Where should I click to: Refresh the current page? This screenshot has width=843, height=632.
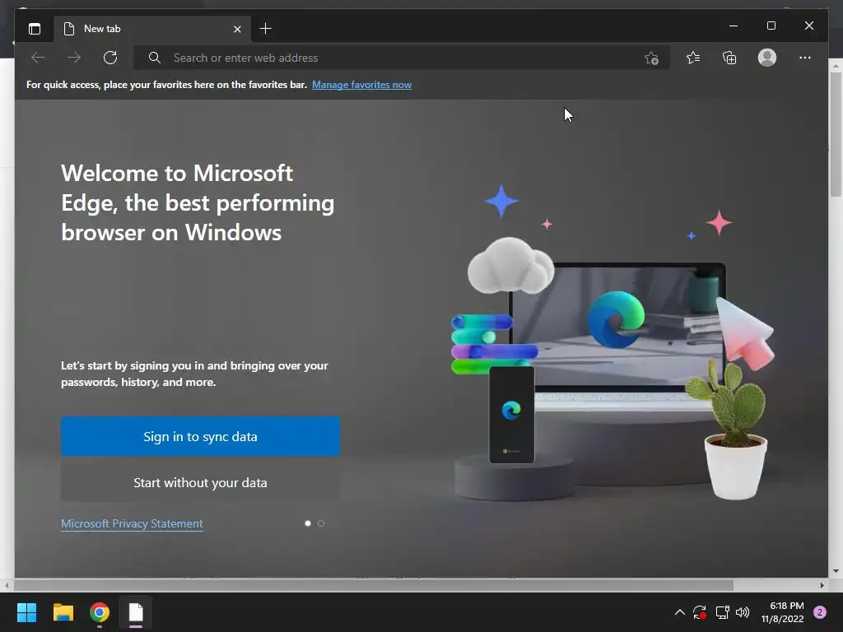point(110,58)
